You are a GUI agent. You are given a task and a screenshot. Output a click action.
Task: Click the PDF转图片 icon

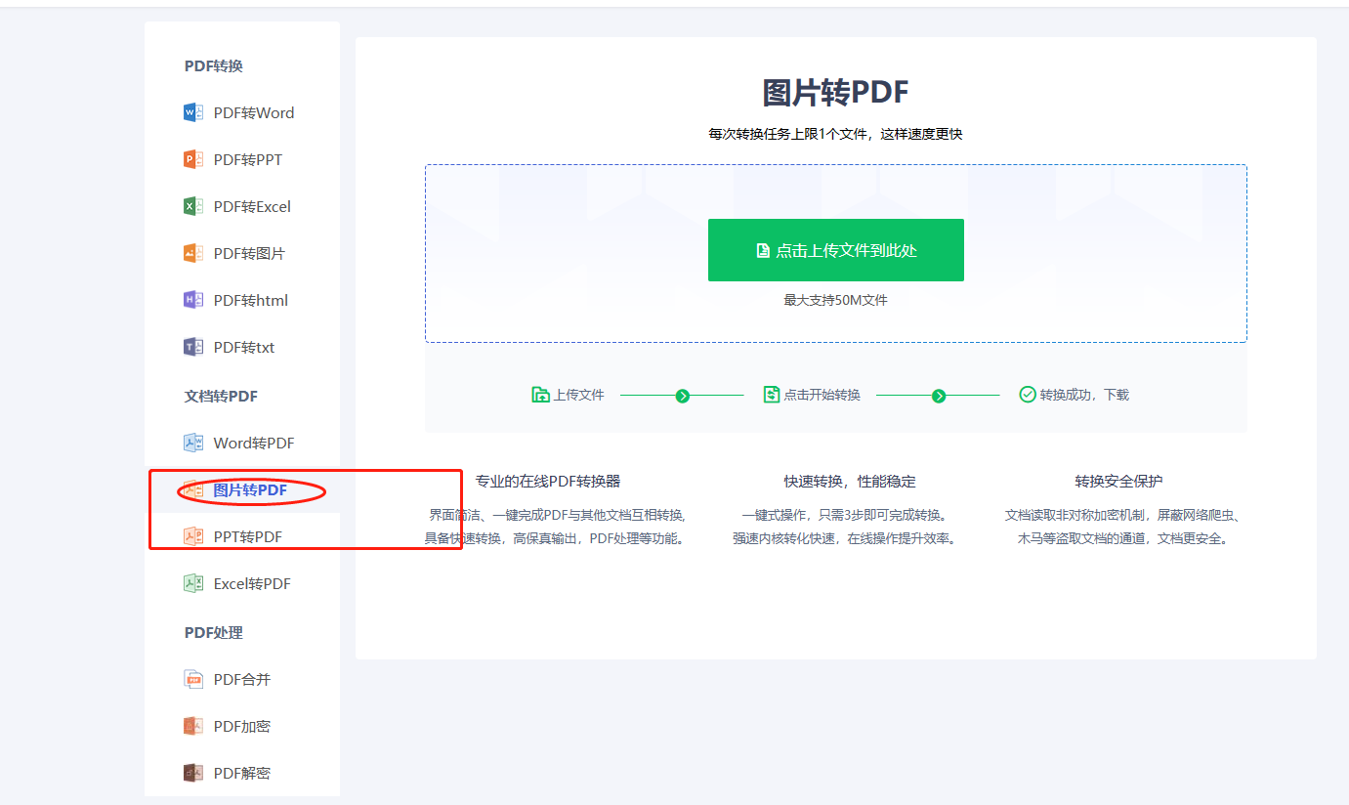coord(193,253)
